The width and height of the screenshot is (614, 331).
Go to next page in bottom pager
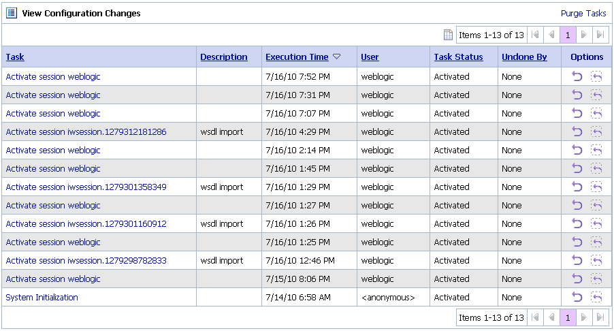(584, 317)
